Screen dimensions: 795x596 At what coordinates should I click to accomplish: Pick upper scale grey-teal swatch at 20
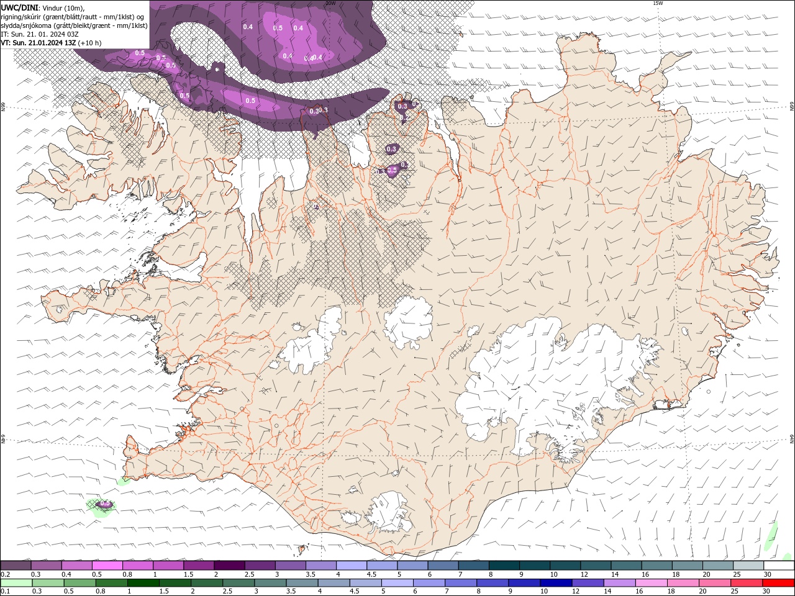pos(718,566)
